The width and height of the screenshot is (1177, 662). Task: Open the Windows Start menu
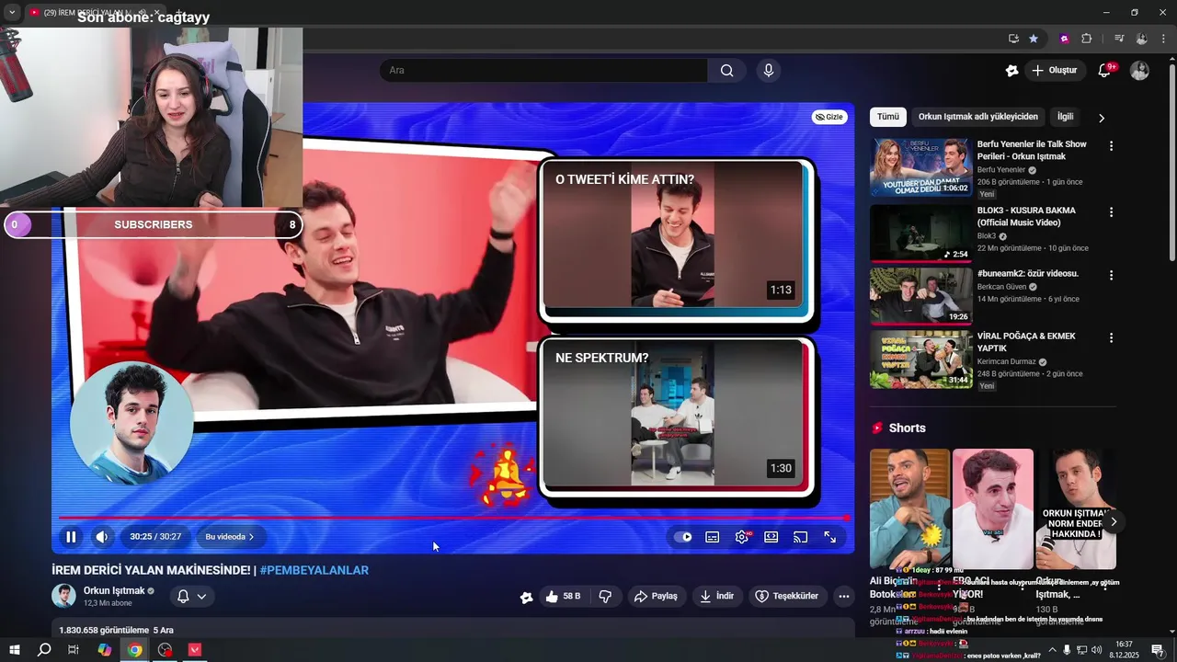tap(15, 650)
